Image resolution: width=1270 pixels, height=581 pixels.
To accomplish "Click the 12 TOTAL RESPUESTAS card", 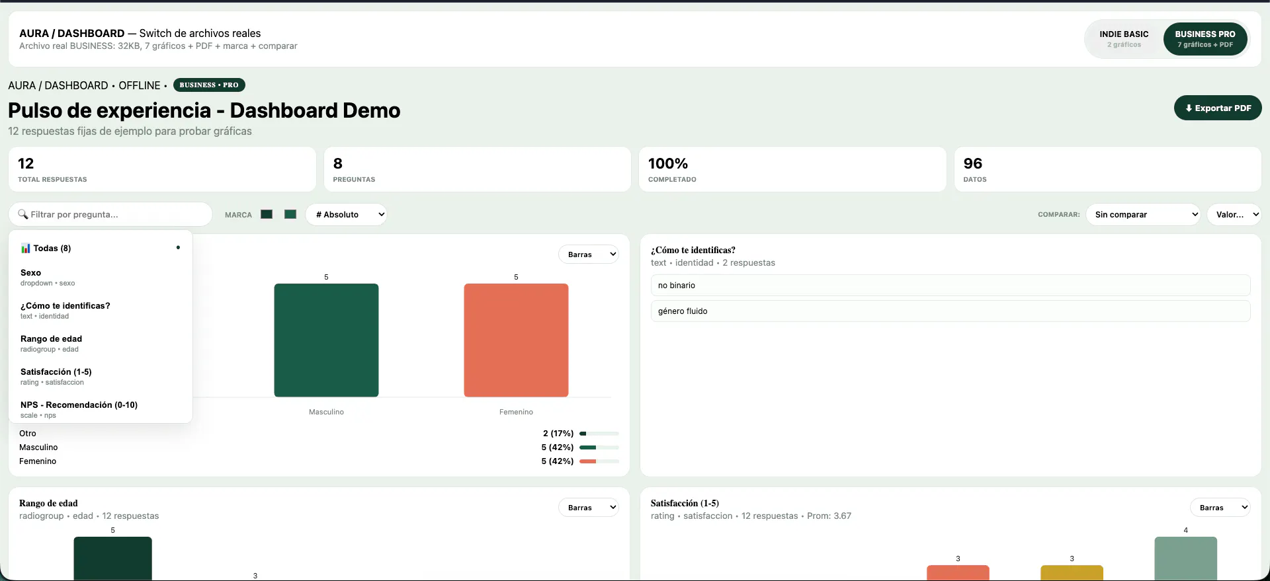I will pyautogui.click(x=162, y=169).
